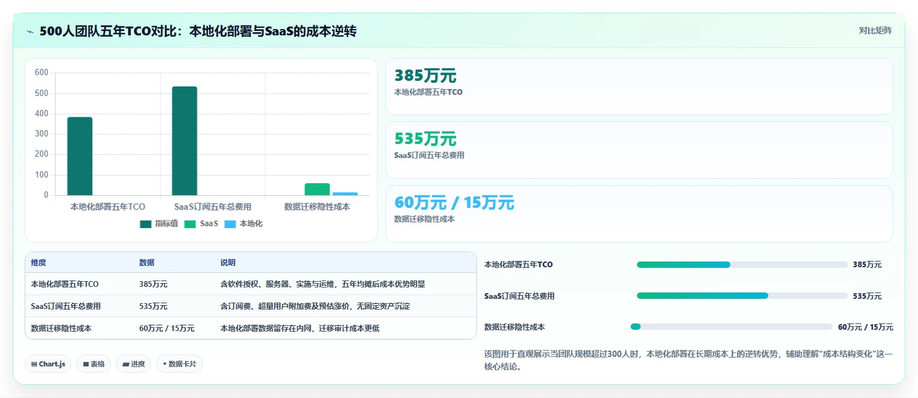Click the 60万元 / 15万元 table cell

point(167,329)
